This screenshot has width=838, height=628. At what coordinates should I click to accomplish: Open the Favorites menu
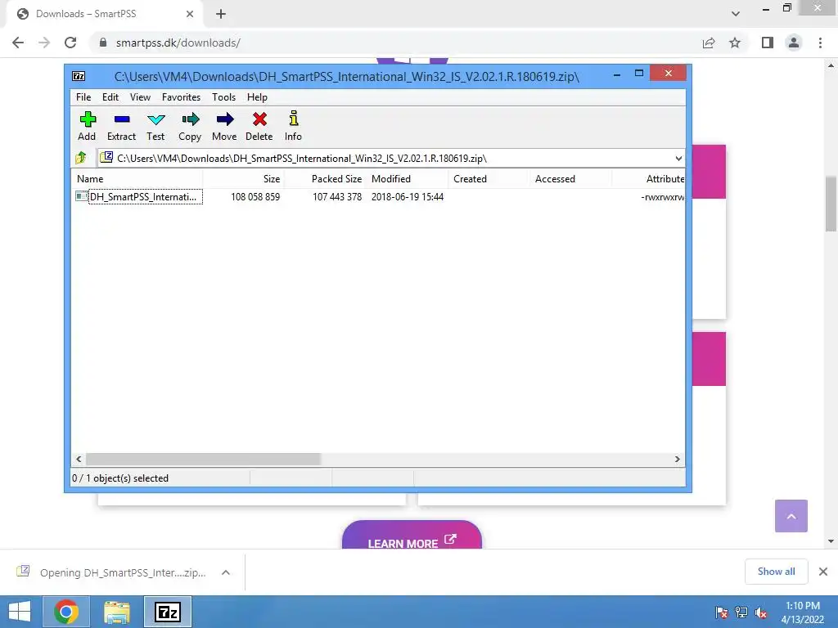(181, 97)
